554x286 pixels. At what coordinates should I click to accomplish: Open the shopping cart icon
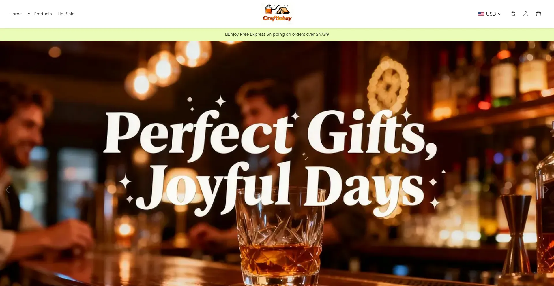coord(538,14)
